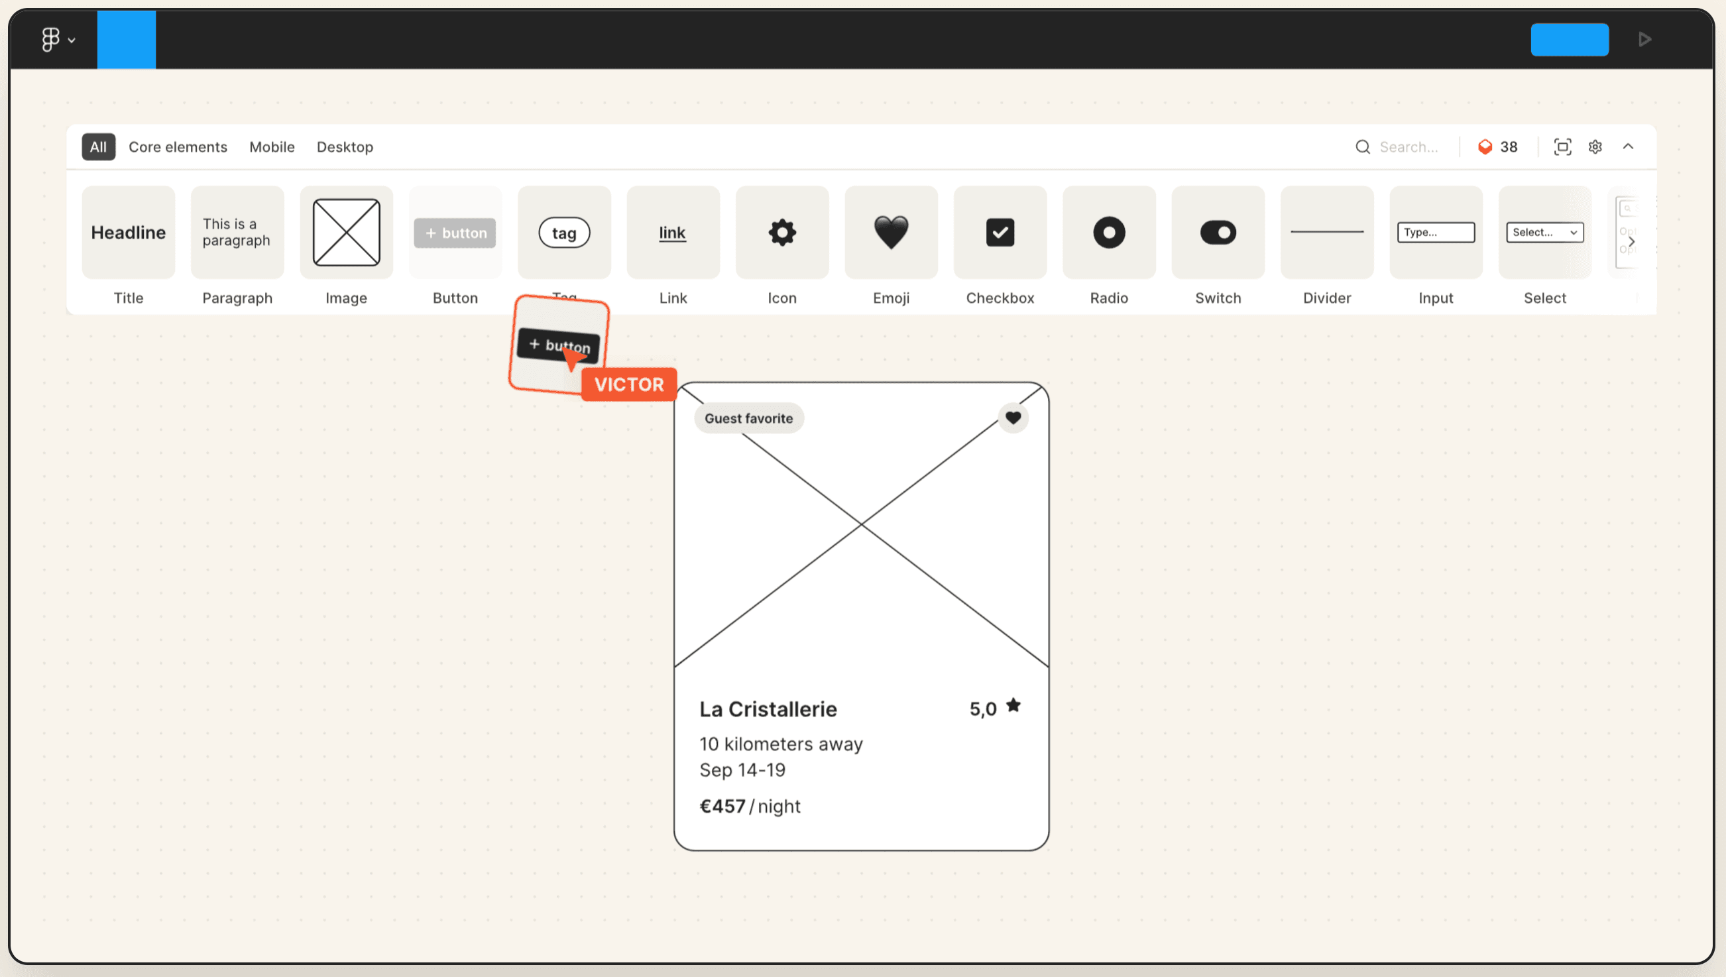This screenshot has height=977, width=1726.
Task: Open the widget settings gear icon
Action: [x=1595, y=146]
